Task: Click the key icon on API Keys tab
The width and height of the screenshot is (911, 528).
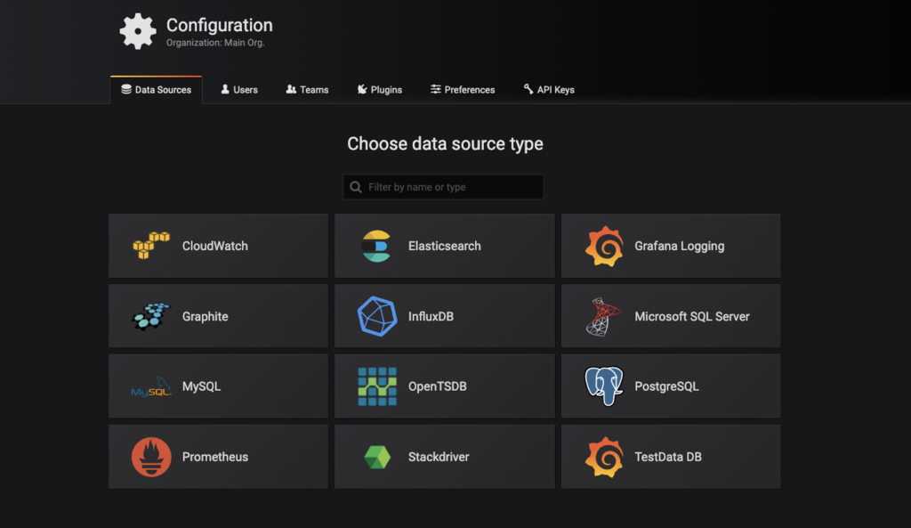Action: click(x=528, y=89)
